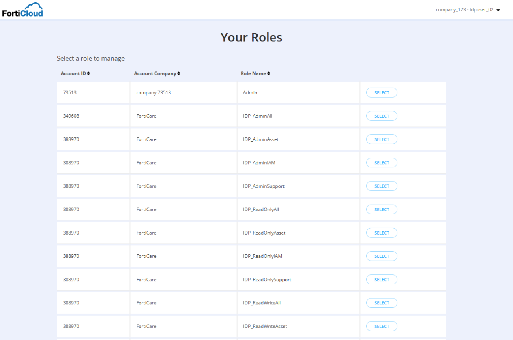
Task: Select the IDP_ReadWriteAsset role
Action: tap(382, 326)
